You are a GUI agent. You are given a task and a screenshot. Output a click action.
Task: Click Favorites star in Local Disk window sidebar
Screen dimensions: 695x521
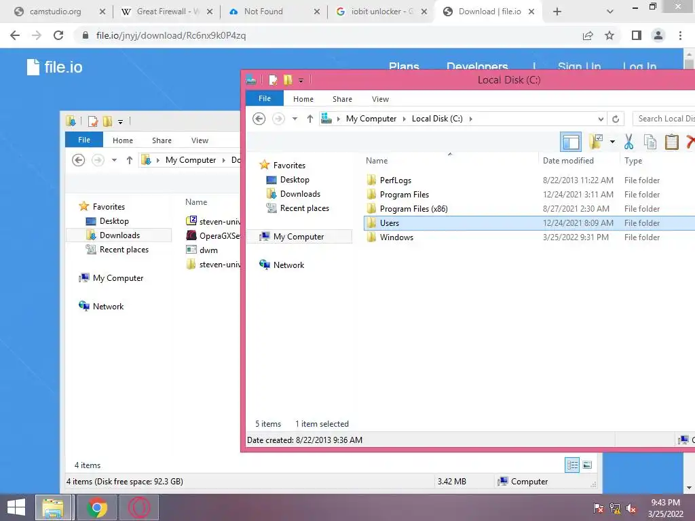[265, 165]
